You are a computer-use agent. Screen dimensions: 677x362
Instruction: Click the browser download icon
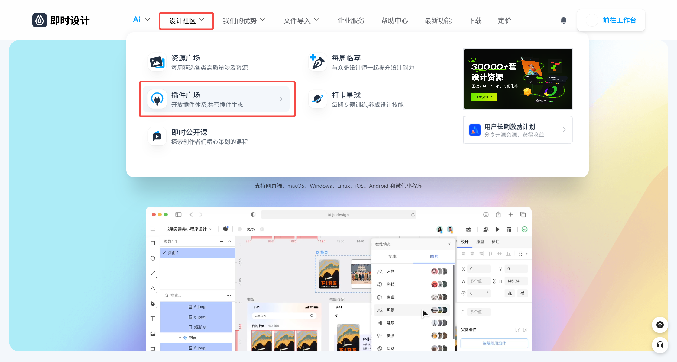click(486, 215)
